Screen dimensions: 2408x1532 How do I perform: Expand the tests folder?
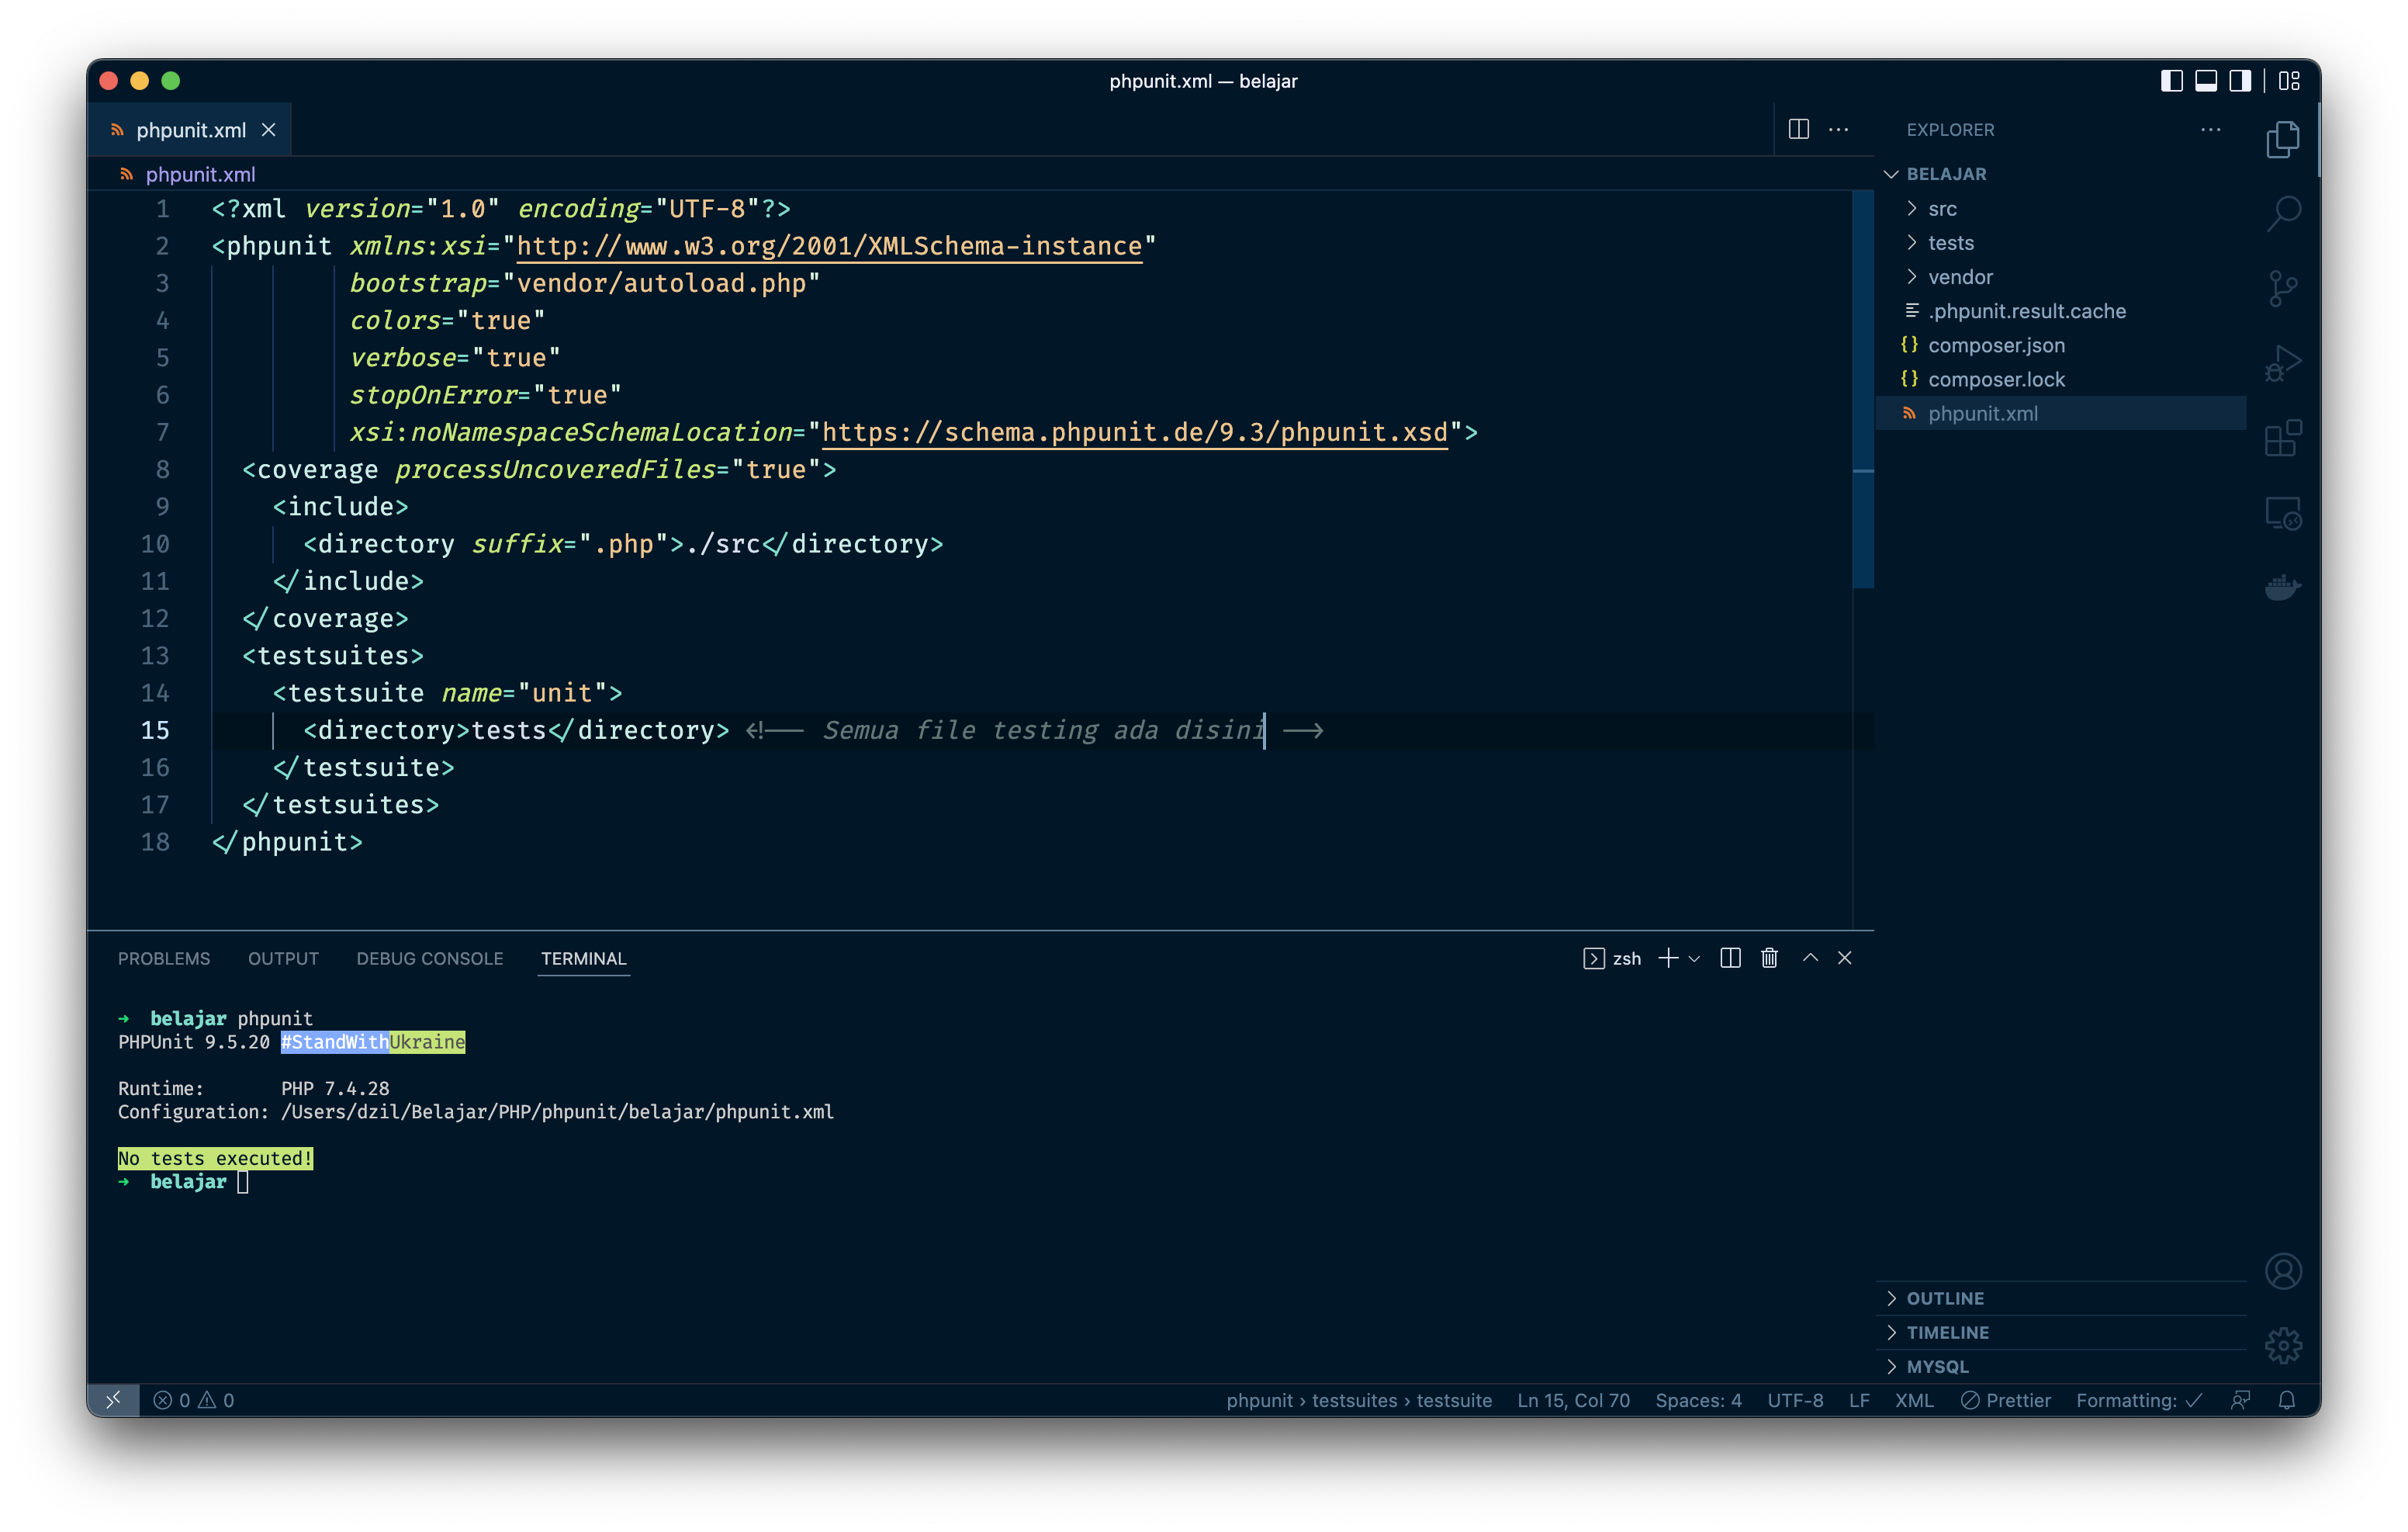tap(2062, 242)
